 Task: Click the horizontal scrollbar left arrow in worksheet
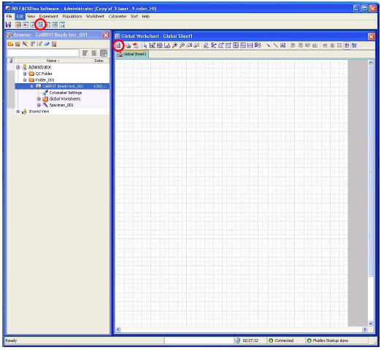[118, 330]
